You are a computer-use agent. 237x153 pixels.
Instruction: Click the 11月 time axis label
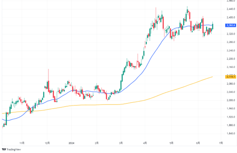pyautogui.click(x=22, y=143)
